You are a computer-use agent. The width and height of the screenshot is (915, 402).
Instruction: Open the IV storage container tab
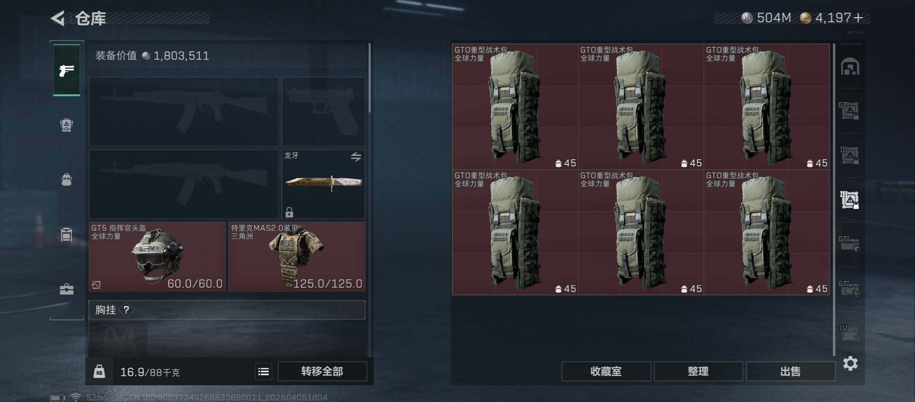click(x=850, y=332)
